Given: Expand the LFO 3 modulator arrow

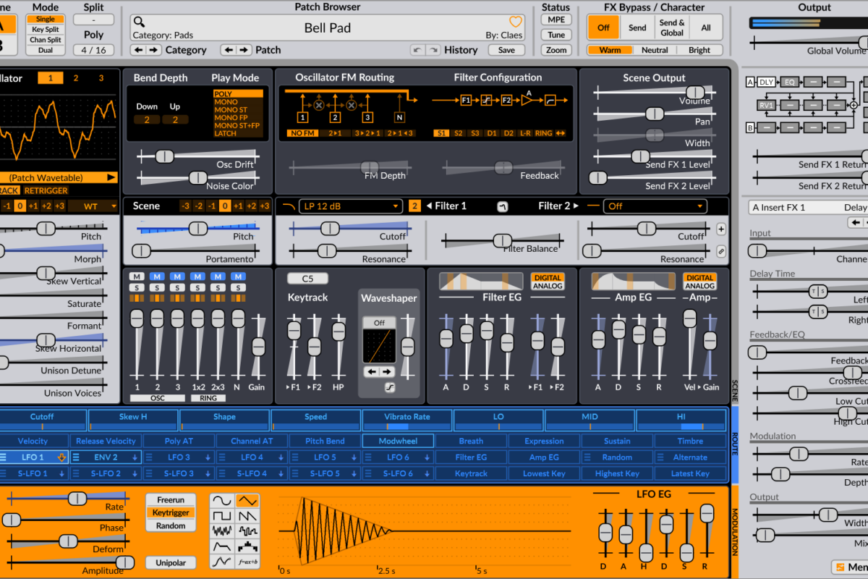Looking at the screenshot, I should tap(208, 457).
